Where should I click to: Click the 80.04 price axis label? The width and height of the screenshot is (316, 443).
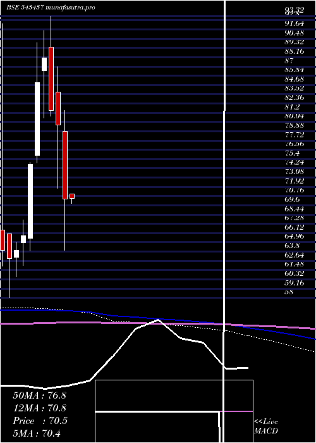pyautogui.click(x=295, y=116)
